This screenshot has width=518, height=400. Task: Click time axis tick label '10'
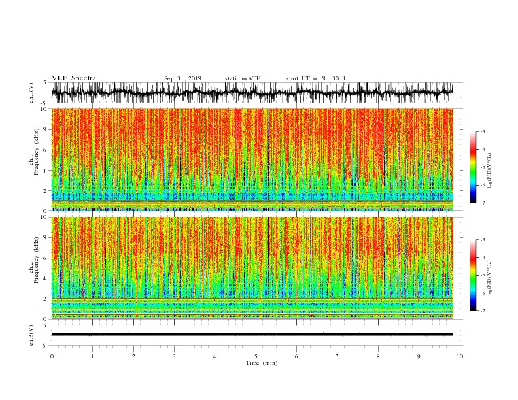pos(460,356)
